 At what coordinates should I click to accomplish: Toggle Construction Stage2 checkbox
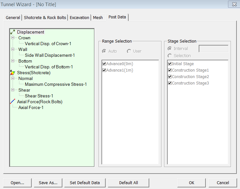[170, 77]
